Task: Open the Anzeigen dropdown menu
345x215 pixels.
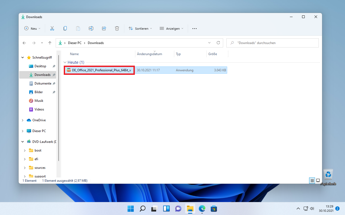Action: pyautogui.click(x=172, y=28)
